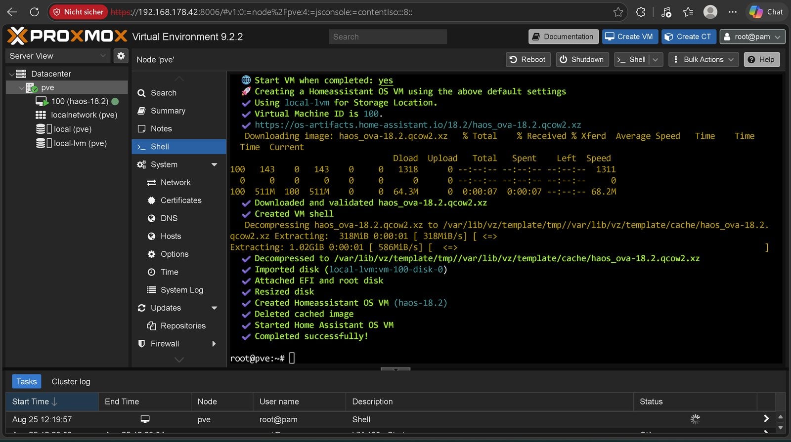Select local-lvm (pve) storage
This screenshot has width=791, height=442.
point(80,143)
